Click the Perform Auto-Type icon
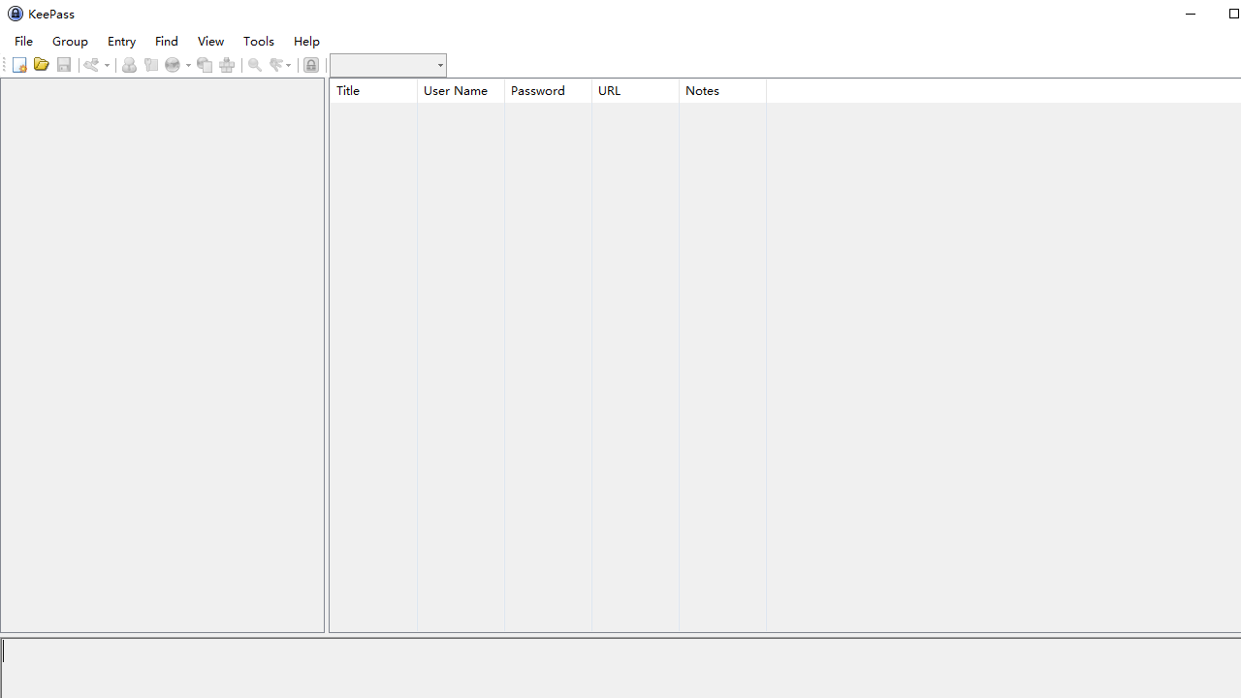The height and width of the screenshot is (698, 1241). point(227,65)
